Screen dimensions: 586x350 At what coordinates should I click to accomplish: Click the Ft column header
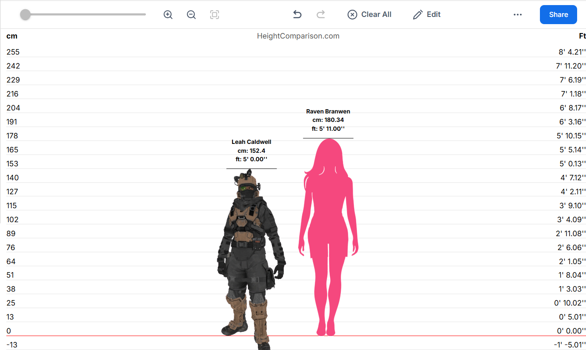[x=582, y=36]
